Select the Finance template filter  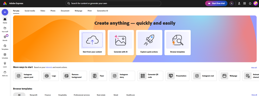click(48, 95)
